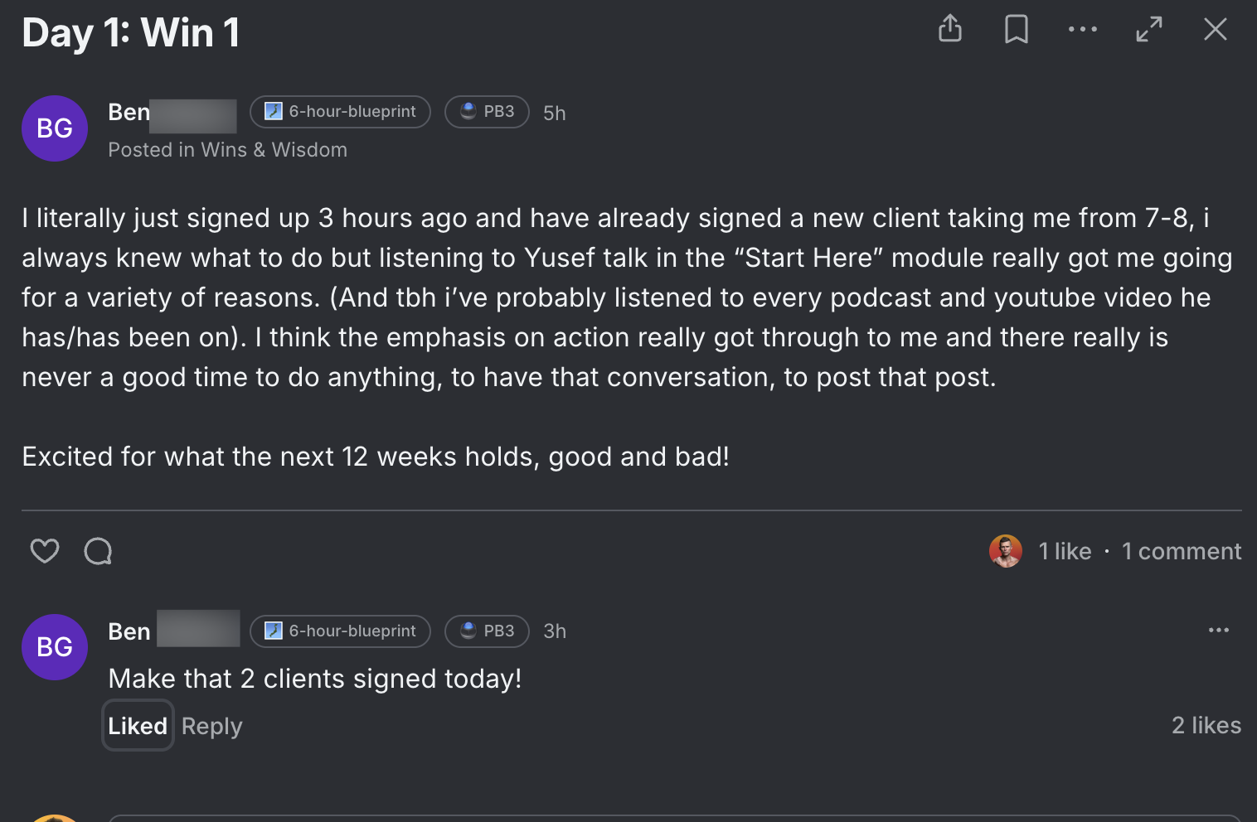
Task: Open the post author's BG avatar
Action: pyautogui.click(x=55, y=128)
